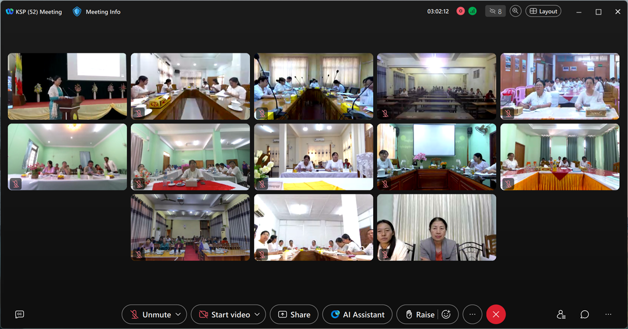Open the chat panel

tap(585, 314)
